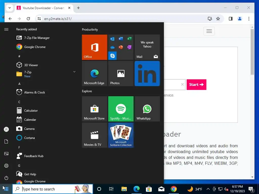Open the muted volume tray icon
This screenshot has height=194, width=259.
[x=226, y=189]
